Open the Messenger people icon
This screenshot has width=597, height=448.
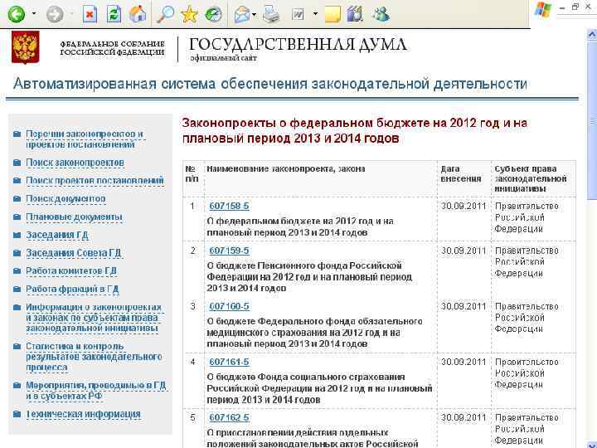click(381, 14)
